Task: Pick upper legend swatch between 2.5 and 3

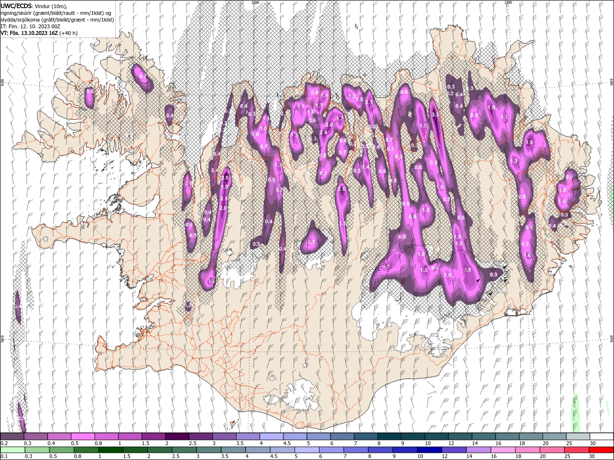Action: 201,437
